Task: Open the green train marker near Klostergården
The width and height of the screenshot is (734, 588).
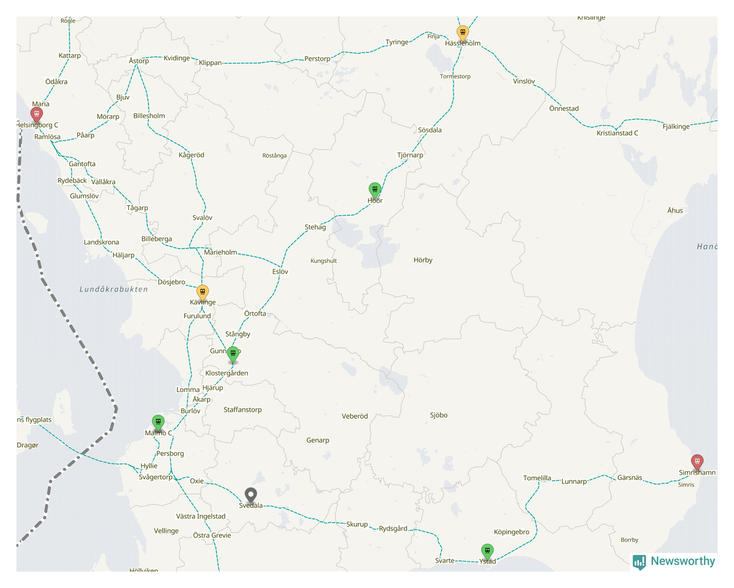Action: coord(233,354)
